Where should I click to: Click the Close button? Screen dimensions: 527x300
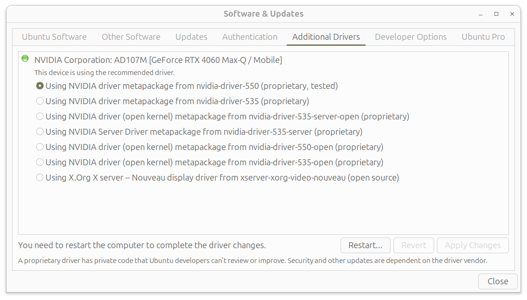pos(498,281)
